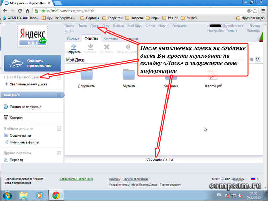This screenshot has width=268, height=201.
Task: Open Деньги in top navigation
Action: [x=118, y=26]
